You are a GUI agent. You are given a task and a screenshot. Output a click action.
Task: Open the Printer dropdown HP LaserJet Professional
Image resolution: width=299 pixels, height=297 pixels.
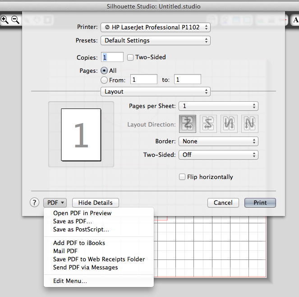point(156,27)
